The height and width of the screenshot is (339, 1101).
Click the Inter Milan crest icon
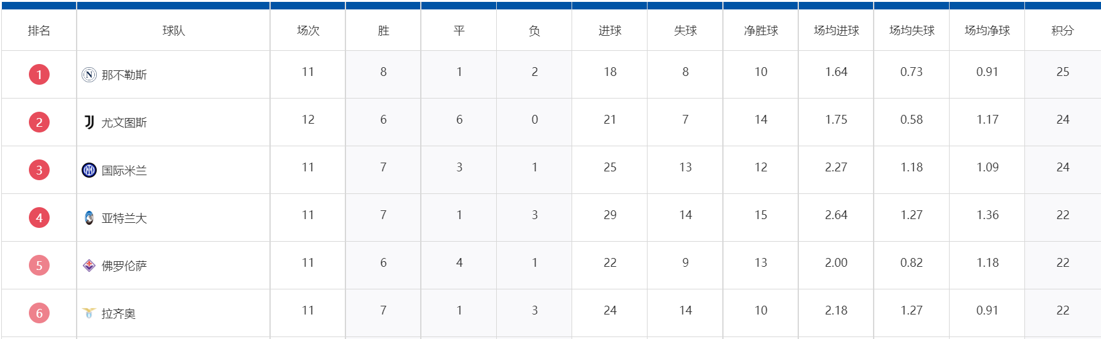(89, 170)
